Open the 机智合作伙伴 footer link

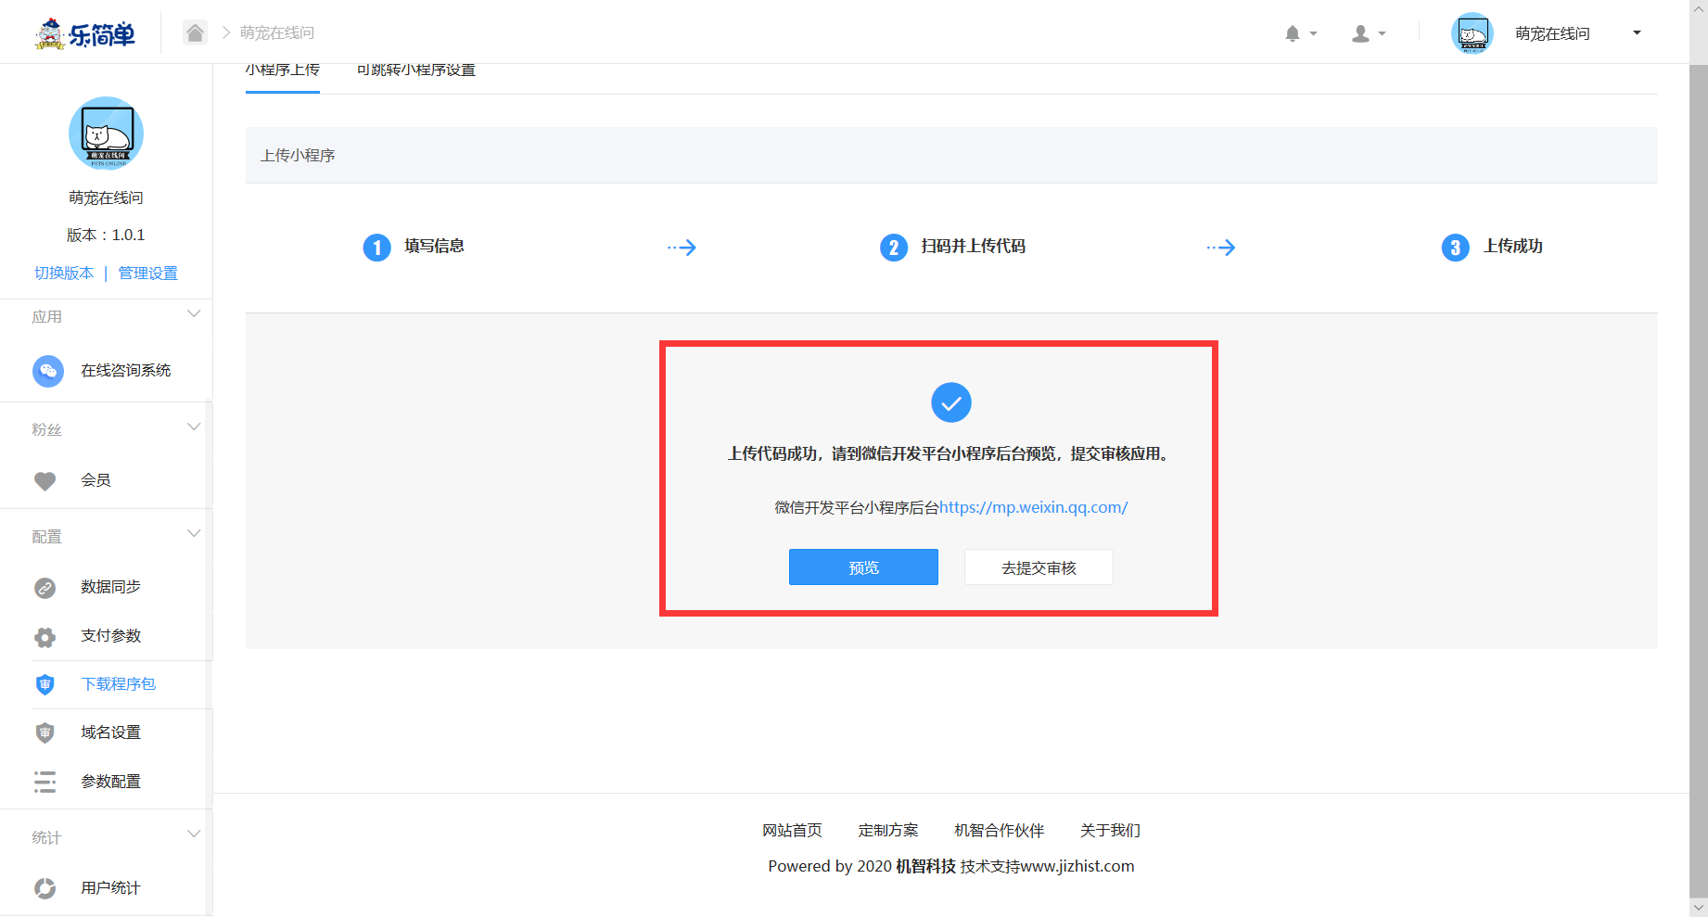click(1000, 830)
